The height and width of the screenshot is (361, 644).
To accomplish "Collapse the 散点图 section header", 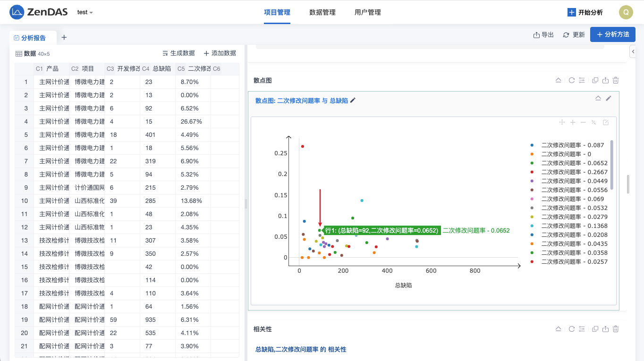I will click(x=558, y=81).
